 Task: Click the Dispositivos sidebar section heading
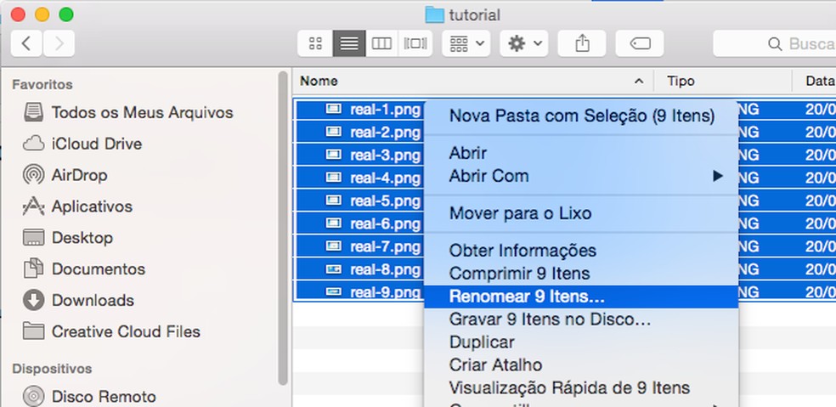(52, 369)
